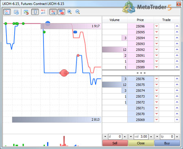This screenshot has width=183, height=149.
Task: Increase the sl value with up arrow
Action: pos(125,136)
